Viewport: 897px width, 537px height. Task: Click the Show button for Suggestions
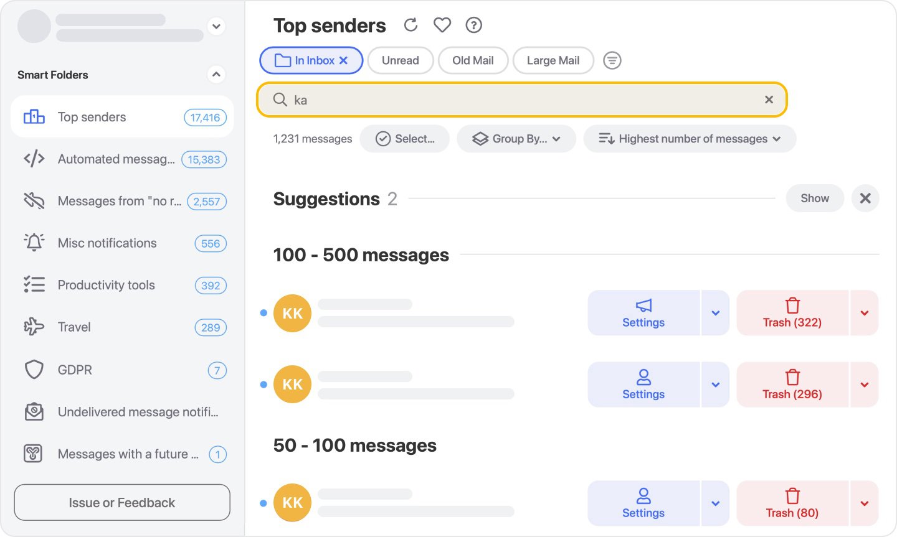coord(814,198)
